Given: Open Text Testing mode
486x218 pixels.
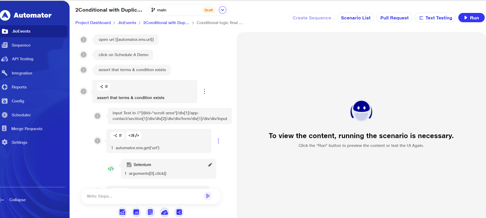Looking at the screenshot, I should pos(435,18).
